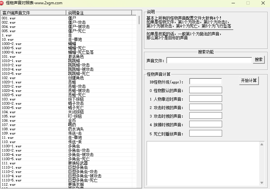Click the 开始计算 button

pyautogui.click(x=249, y=81)
